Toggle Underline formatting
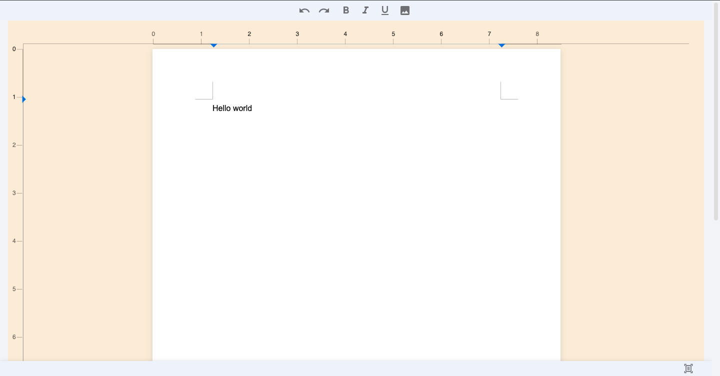The height and width of the screenshot is (376, 720). [x=385, y=10]
